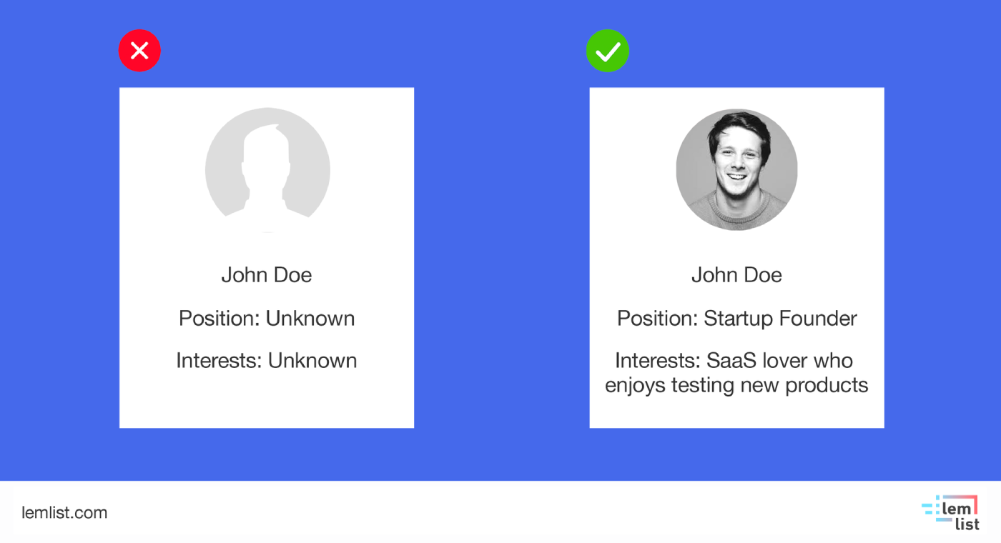Click the word "Unknown" after Position

[x=310, y=318]
